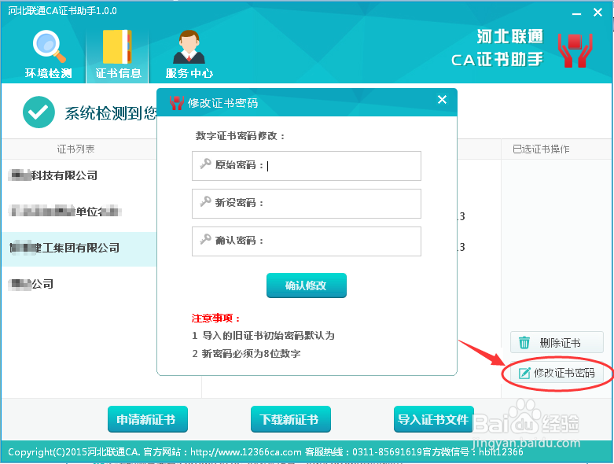
Task: Click the 注意事项 heading in the dialog
Action: (215, 318)
